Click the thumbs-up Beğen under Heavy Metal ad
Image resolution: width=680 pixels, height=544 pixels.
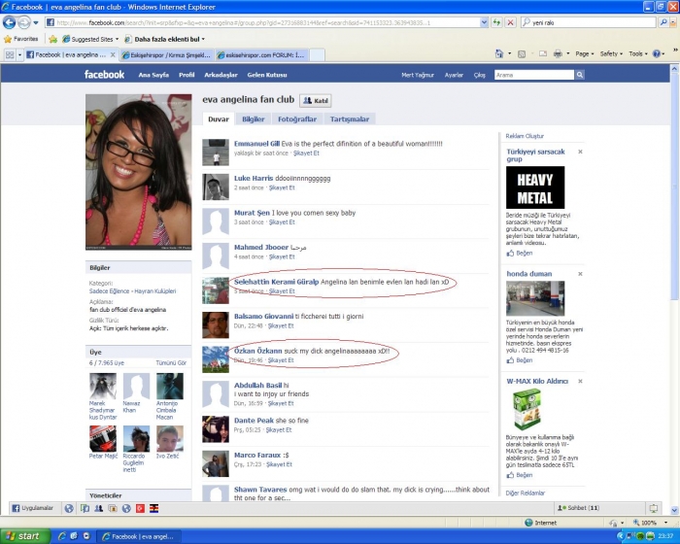click(x=520, y=253)
